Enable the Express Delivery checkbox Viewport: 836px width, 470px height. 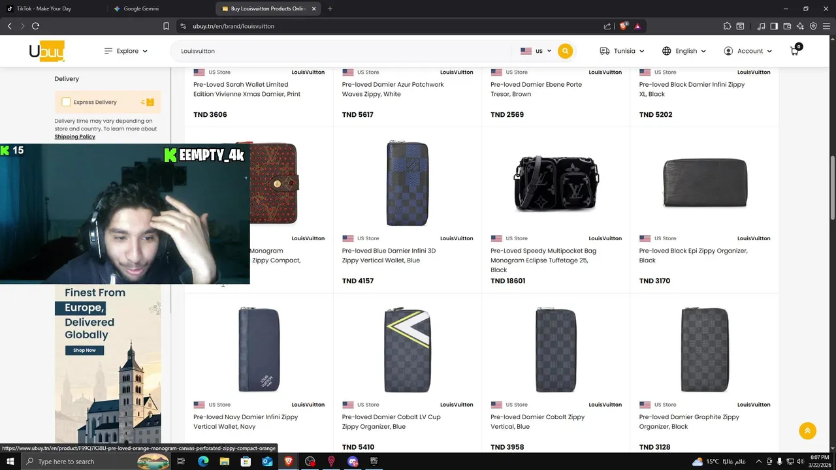tap(66, 102)
